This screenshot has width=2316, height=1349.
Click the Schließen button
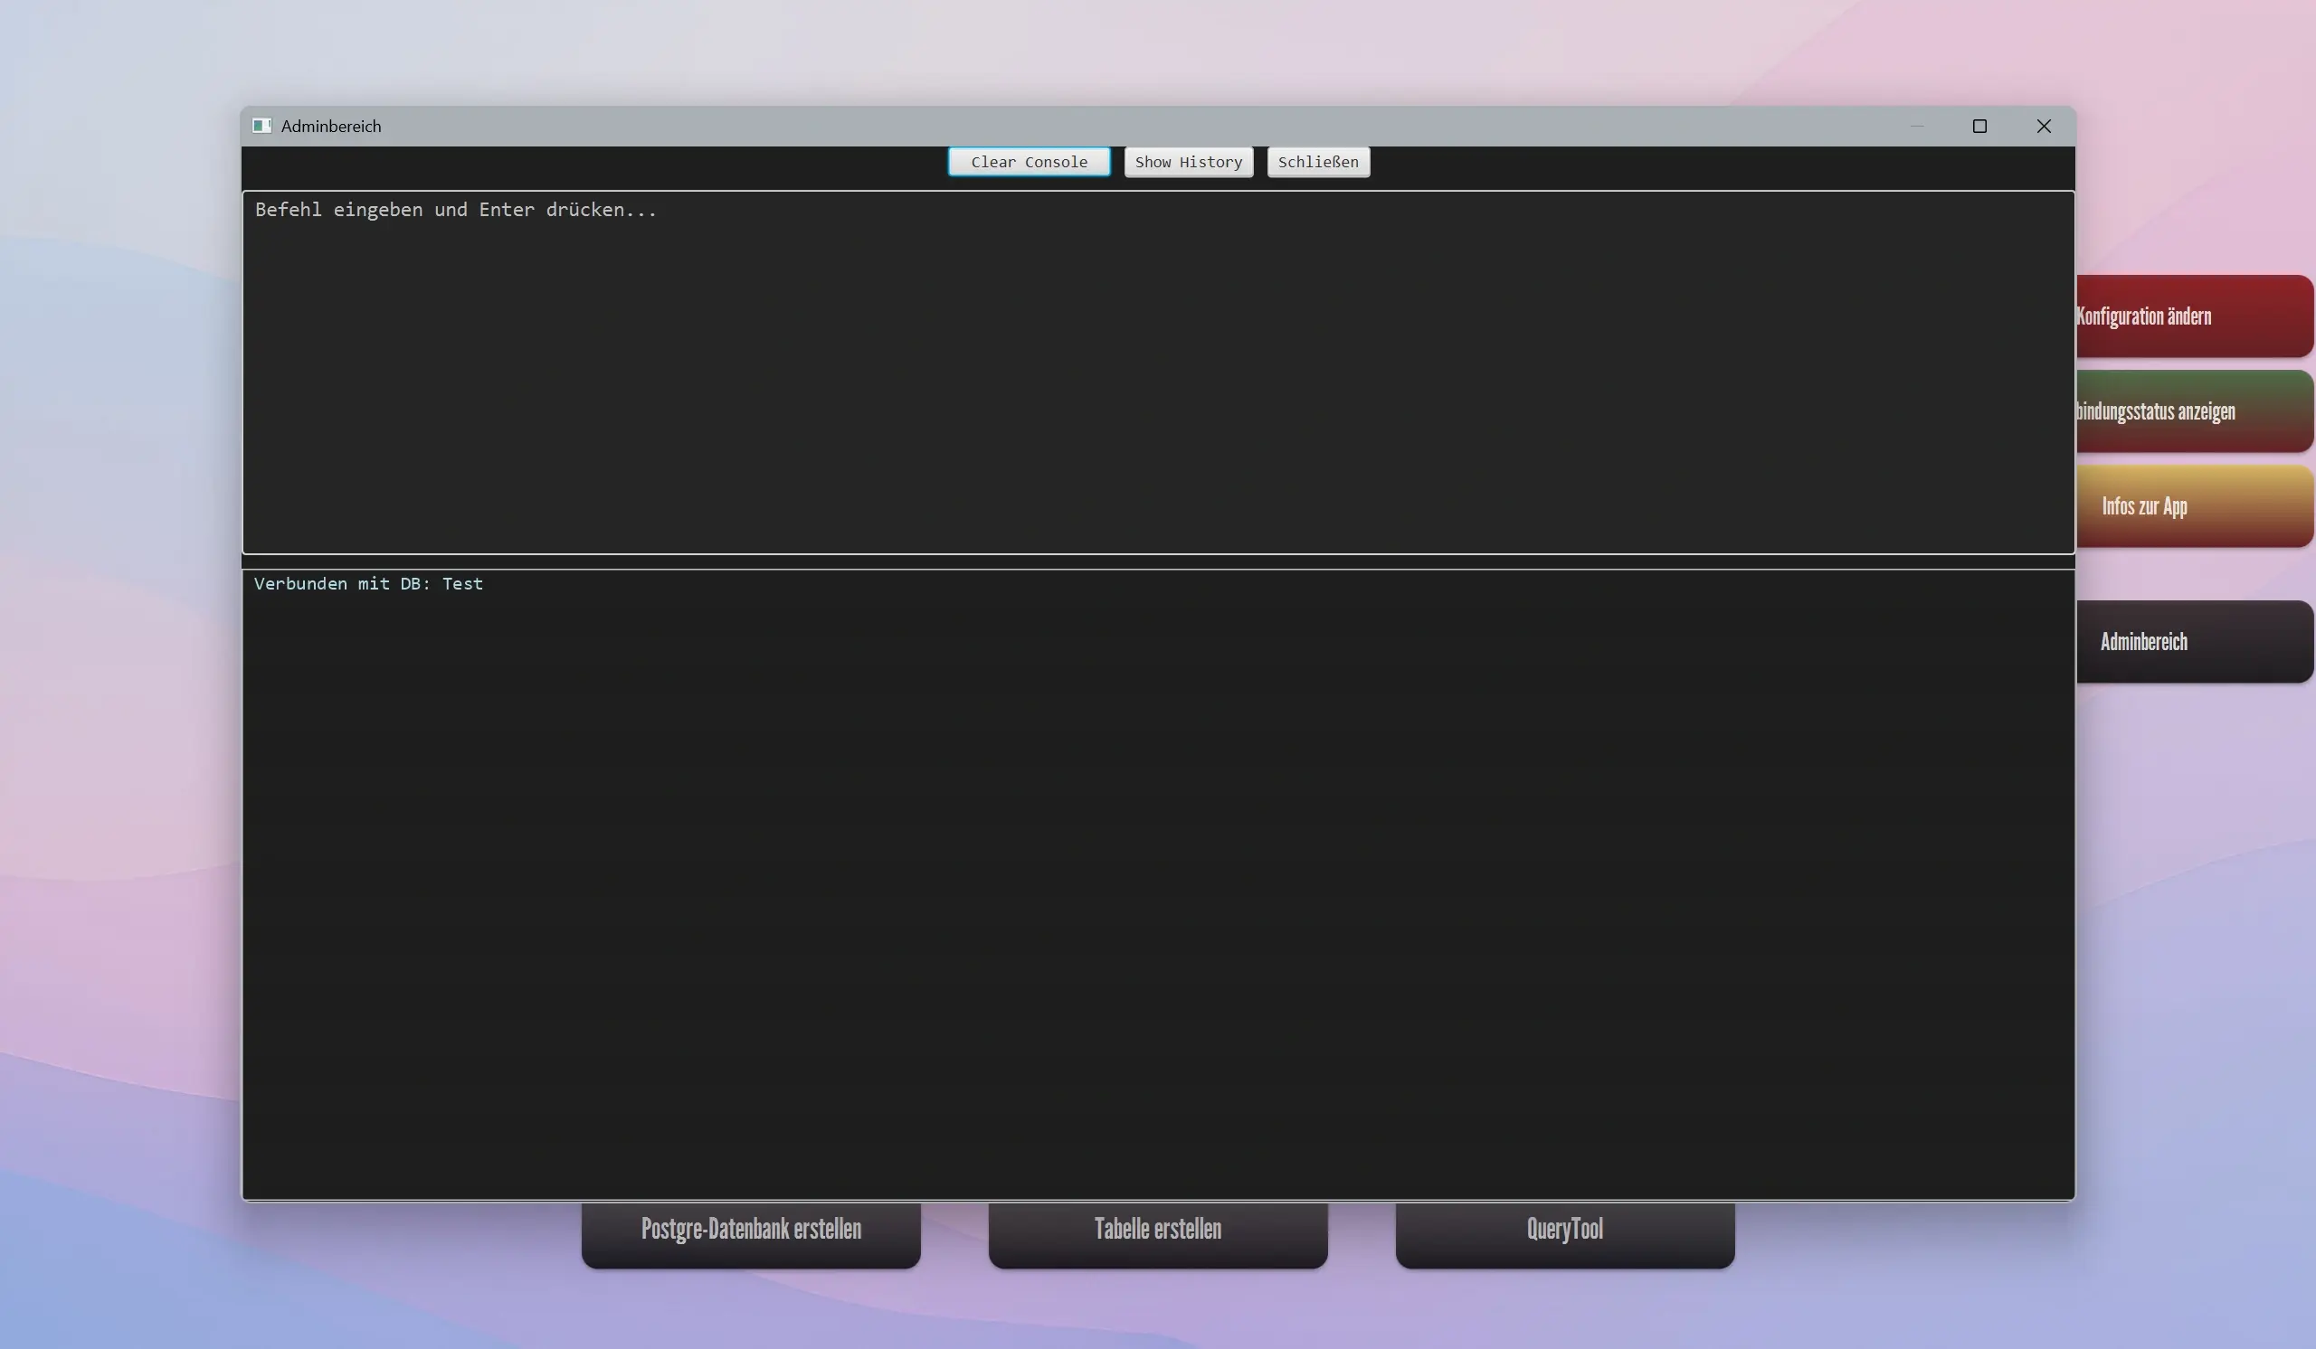tap(1317, 162)
